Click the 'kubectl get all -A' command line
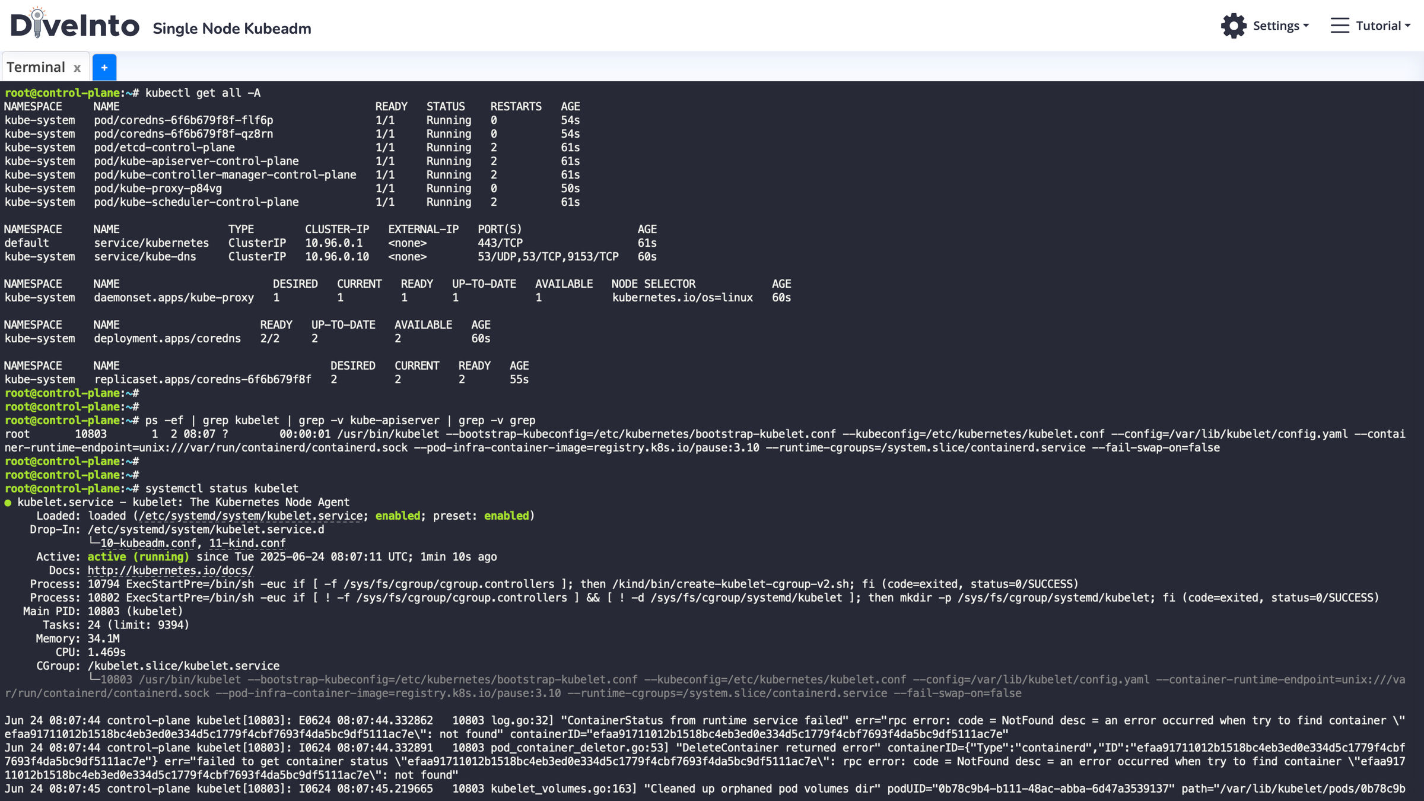Image resolution: width=1424 pixels, height=801 pixels. (x=202, y=93)
